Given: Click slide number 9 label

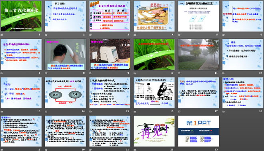Looking at the screenshot, I should pos(128,73).
